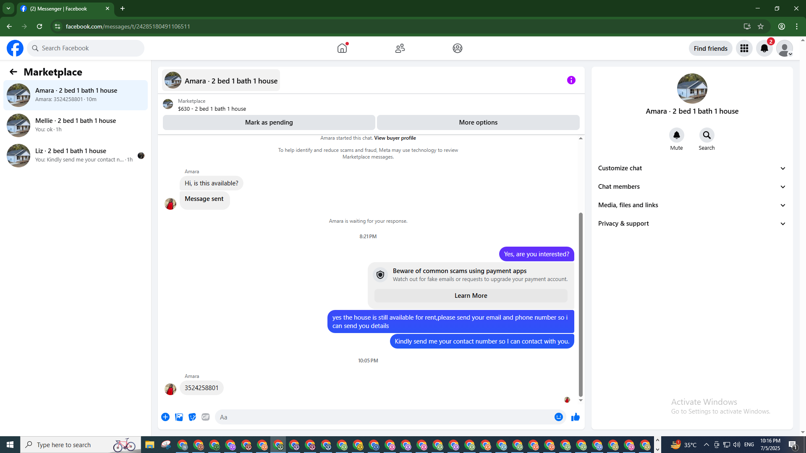Open the Liz 2 bed house conversation
The image size is (806, 453).
click(76, 155)
